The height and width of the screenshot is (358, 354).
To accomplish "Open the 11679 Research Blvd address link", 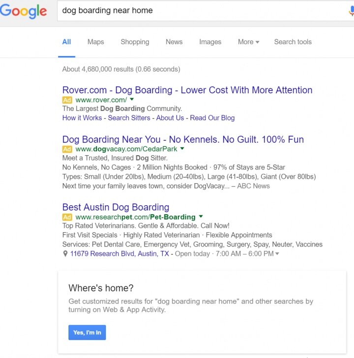I will pyautogui.click(x=119, y=254).
